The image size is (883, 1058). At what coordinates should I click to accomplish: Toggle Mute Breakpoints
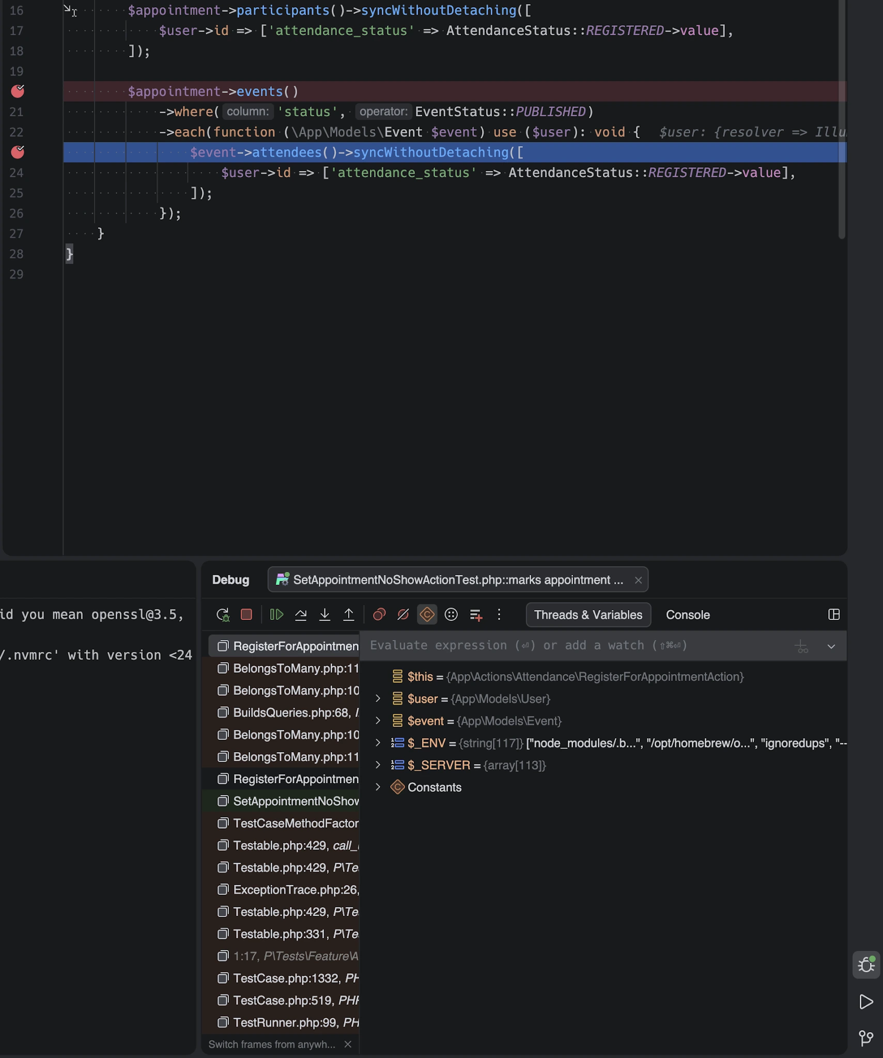pos(403,615)
